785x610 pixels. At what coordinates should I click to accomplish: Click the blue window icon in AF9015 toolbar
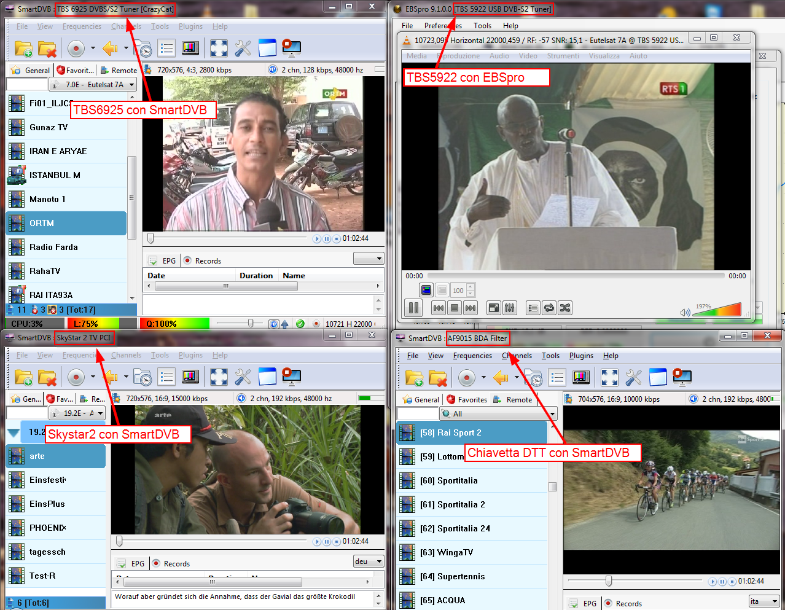[658, 377]
